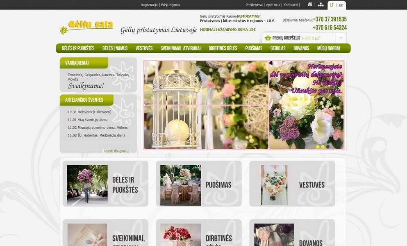This screenshot has height=246, width=407.
Task: Click the birdcage banner image
Action: click(206, 105)
